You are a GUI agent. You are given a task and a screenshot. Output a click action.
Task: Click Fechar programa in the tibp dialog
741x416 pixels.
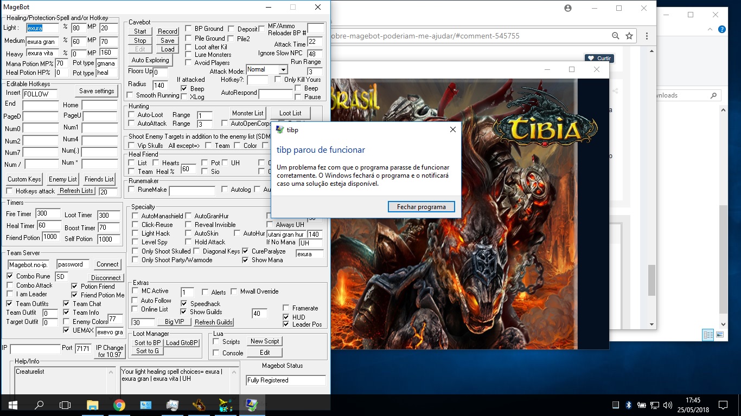pos(421,207)
